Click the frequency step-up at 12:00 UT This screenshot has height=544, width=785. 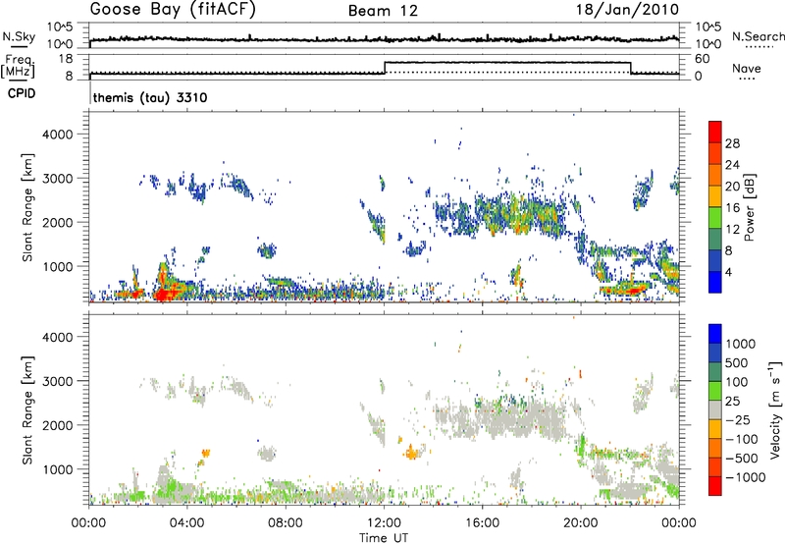point(385,68)
